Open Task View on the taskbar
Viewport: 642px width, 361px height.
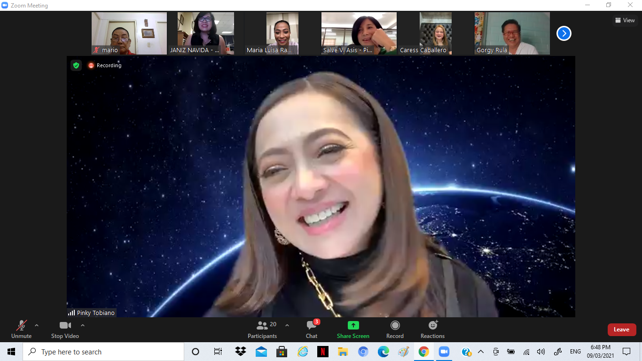click(x=218, y=352)
